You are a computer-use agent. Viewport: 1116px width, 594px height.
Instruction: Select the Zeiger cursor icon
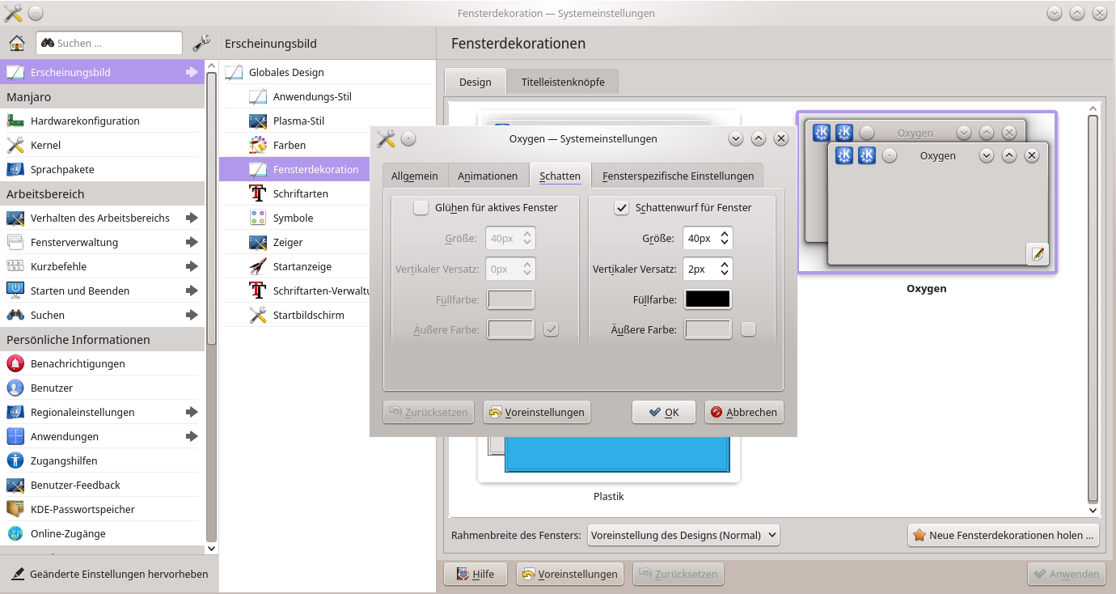point(258,242)
